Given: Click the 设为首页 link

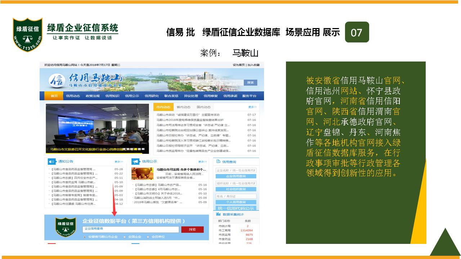Looking at the screenshot, I should pos(239,65).
